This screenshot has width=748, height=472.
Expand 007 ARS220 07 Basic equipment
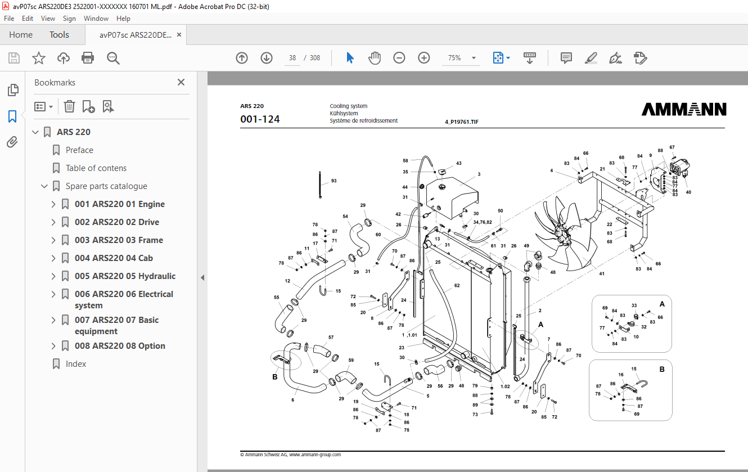point(53,320)
